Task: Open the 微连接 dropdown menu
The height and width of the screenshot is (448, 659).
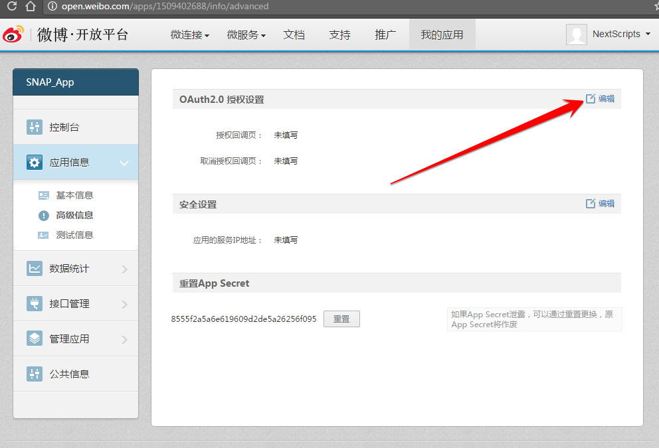Action: click(189, 35)
